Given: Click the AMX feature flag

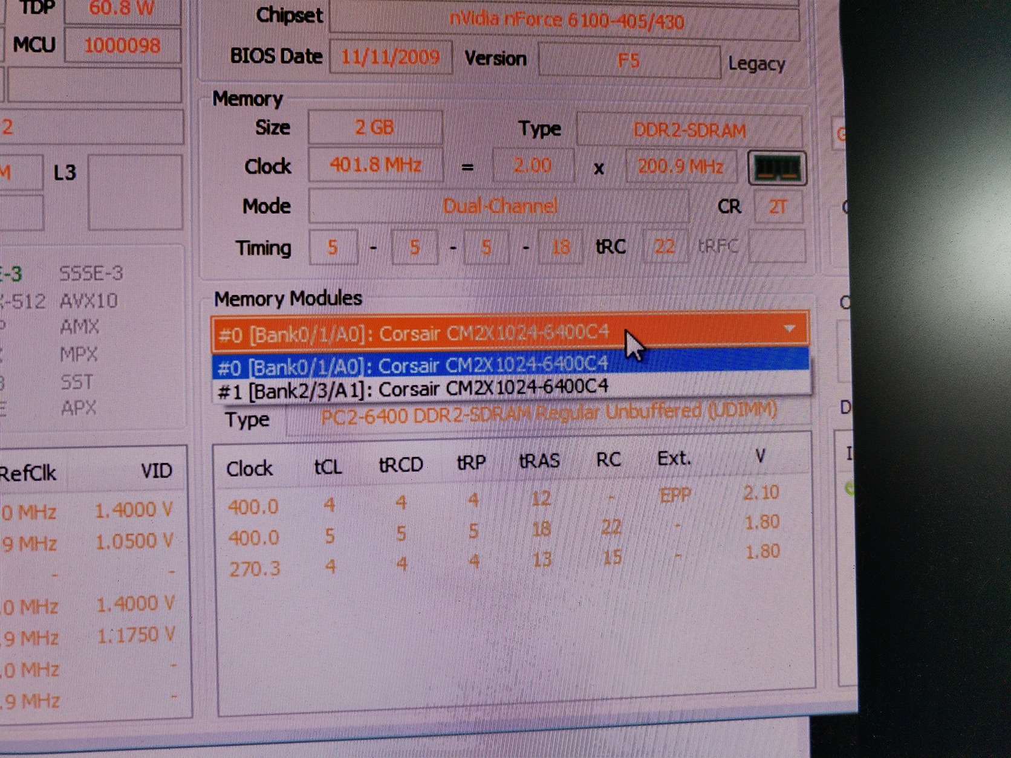Looking at the screenshot, I should tap(79, 327).
